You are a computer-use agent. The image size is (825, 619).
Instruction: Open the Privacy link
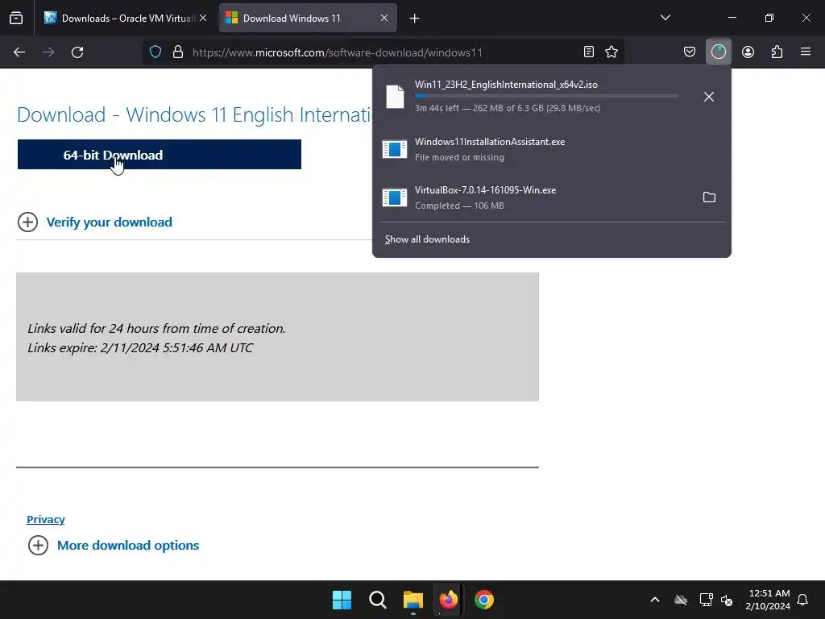coord(46,520)
